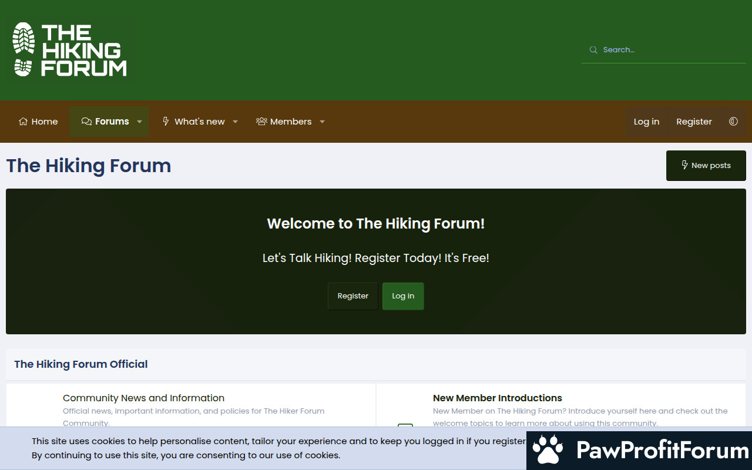
Task: Expand the Forums dropdown arrow
Action: coord(140,122)
